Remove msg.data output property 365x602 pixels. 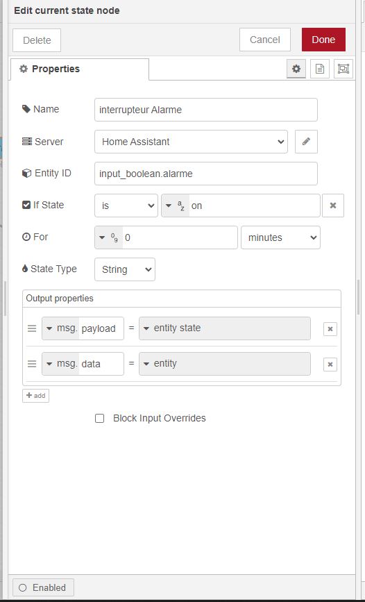pos(330,364)
